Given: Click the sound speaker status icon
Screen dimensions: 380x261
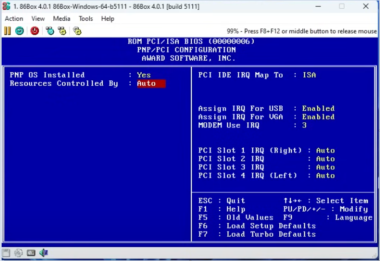Looking at the screenshot, I should tap(43, 253).
